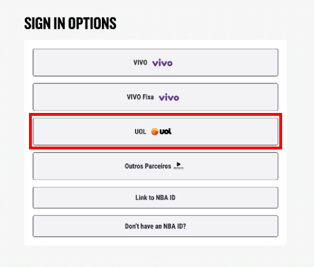Choose the VIVO Fixa sign in button
This screenshot has width=314, height=267.
coord(155,97)
